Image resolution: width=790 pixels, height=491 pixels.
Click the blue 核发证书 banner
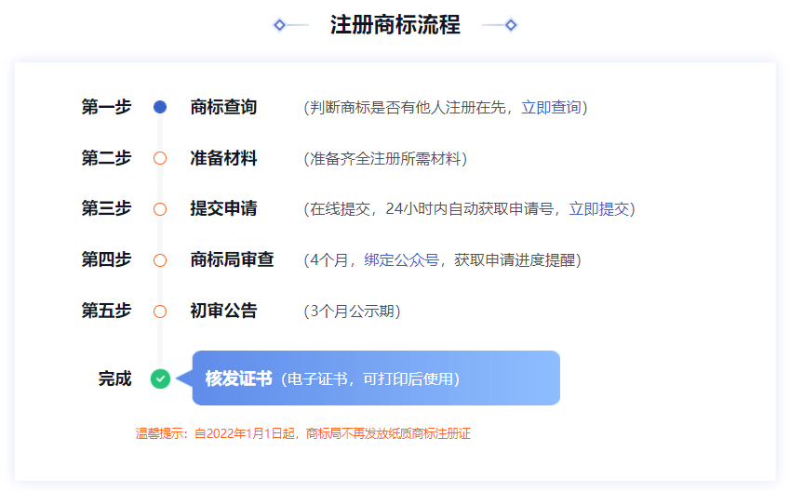[x=376, y=378]
